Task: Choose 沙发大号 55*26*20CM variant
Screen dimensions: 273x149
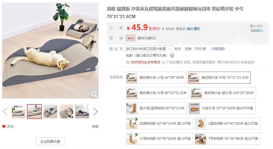Action: click(222, 108)
